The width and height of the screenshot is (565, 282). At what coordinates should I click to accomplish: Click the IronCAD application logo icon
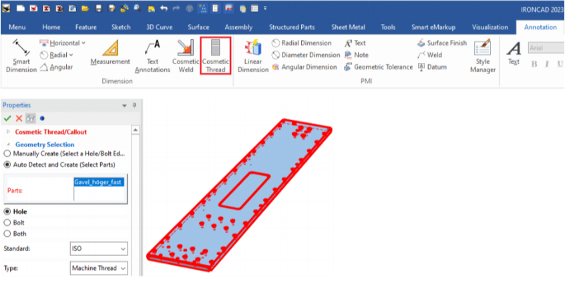point(6,8)
